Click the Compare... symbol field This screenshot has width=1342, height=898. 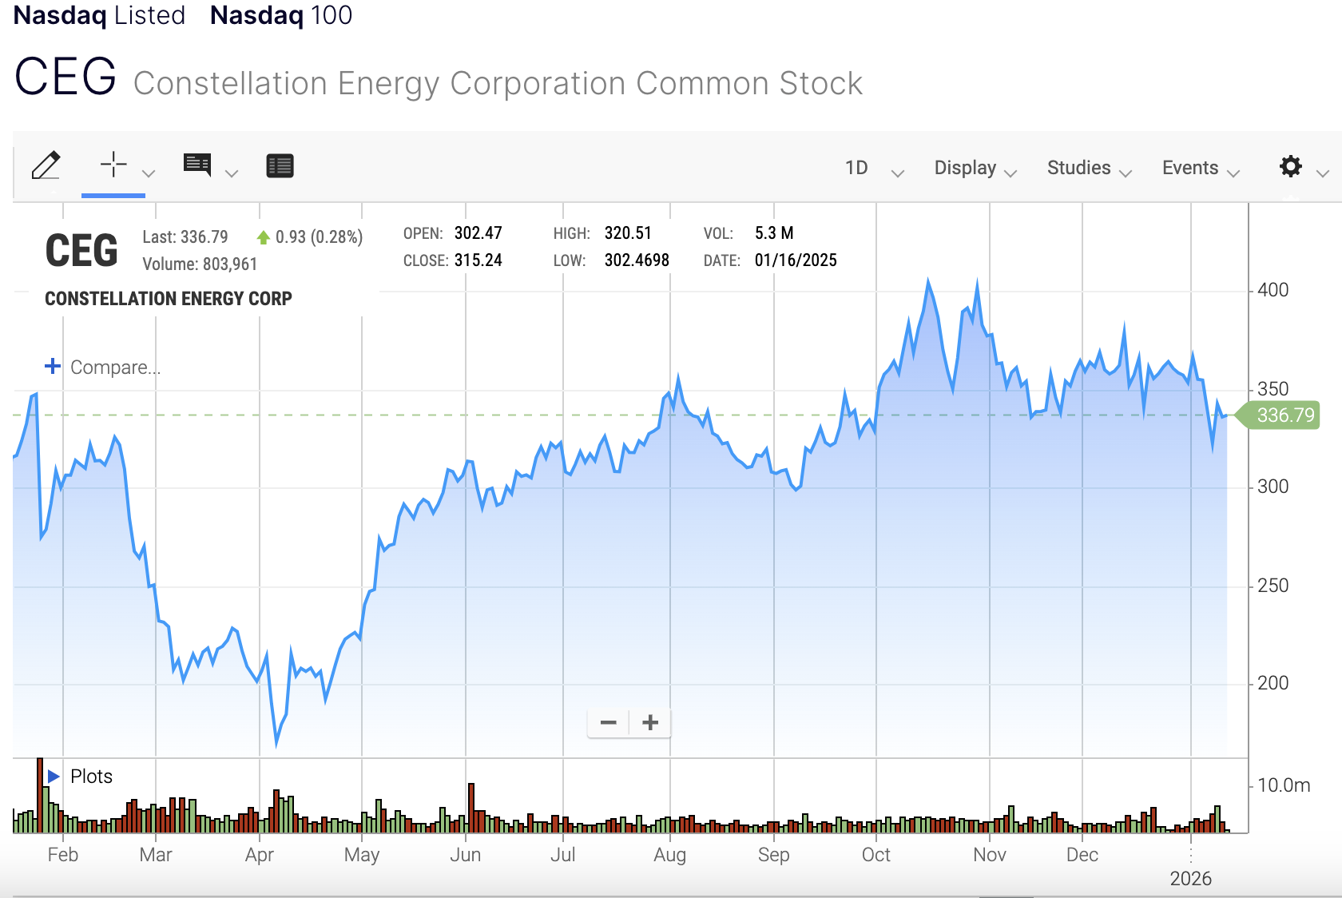click(116, 368)
